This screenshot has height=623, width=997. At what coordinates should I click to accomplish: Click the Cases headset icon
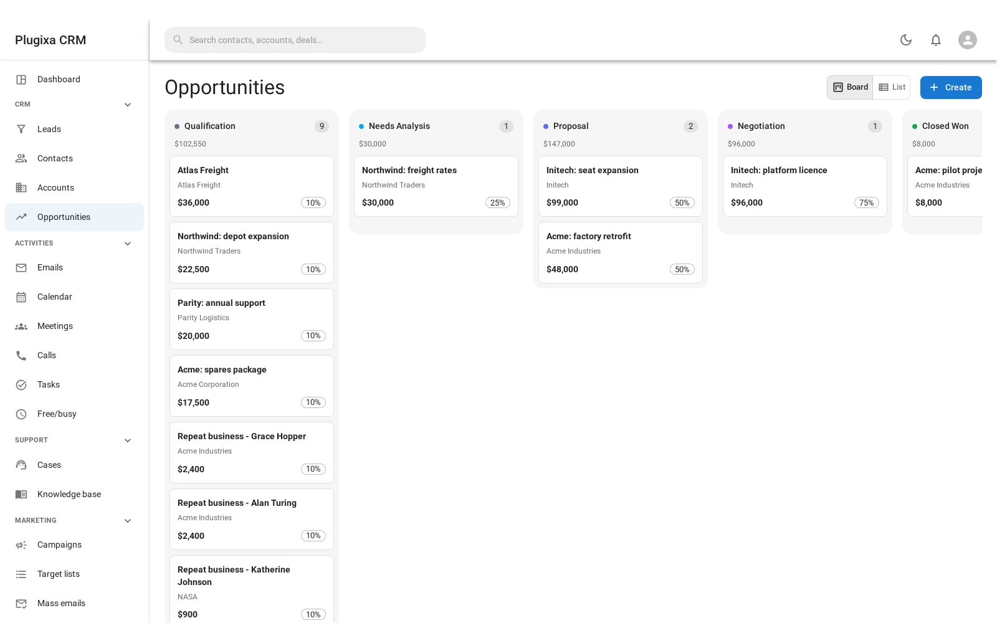point(21,465)
